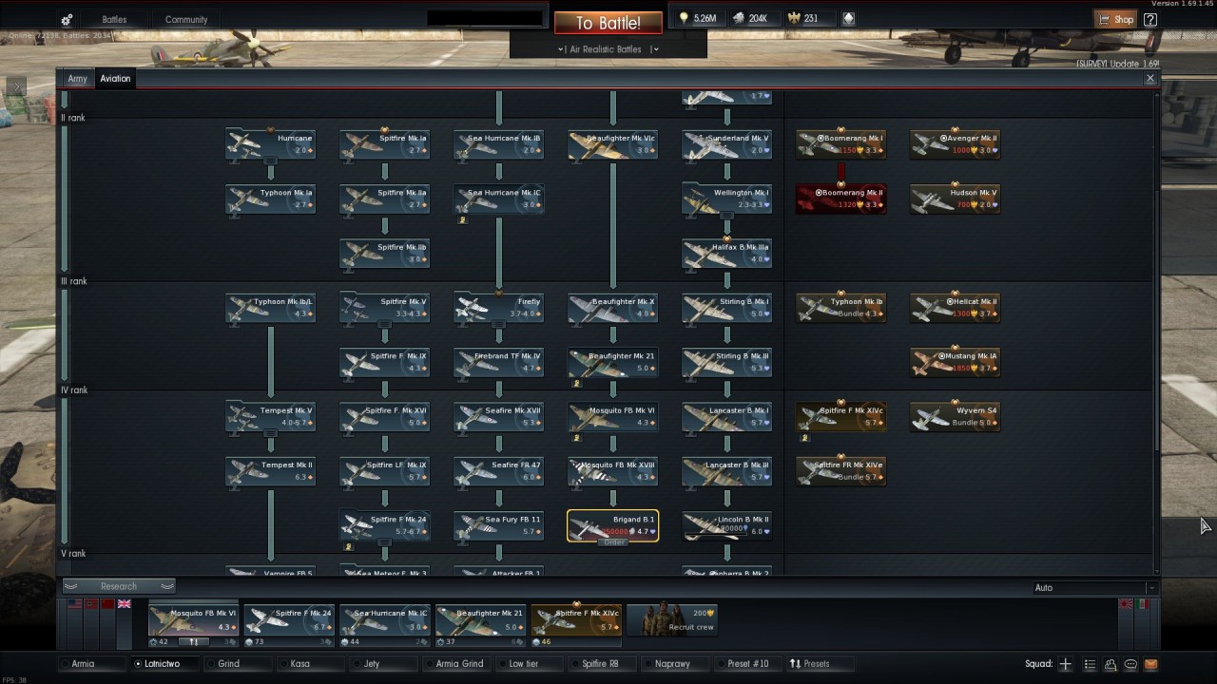
Task: Open the Community menu
Action: click(x=186, y=19)
